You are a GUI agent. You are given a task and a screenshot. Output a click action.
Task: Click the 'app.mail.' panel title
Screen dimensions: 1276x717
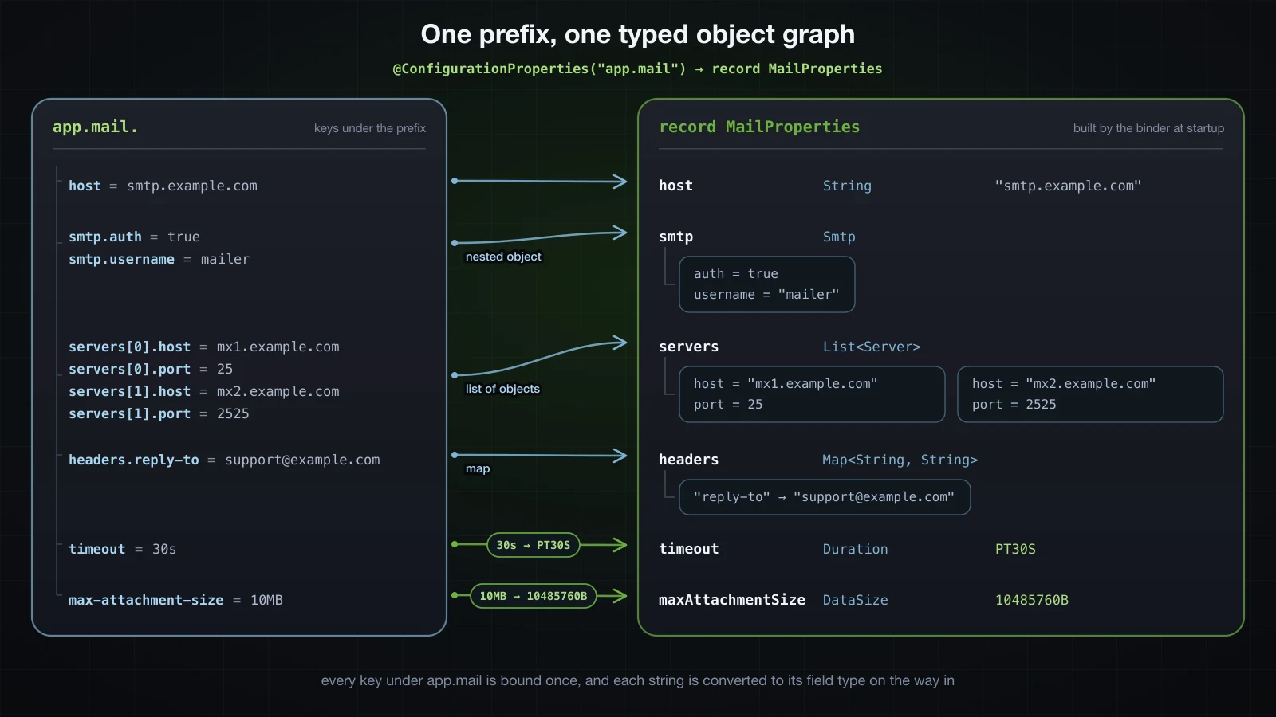tap(95, 127)
